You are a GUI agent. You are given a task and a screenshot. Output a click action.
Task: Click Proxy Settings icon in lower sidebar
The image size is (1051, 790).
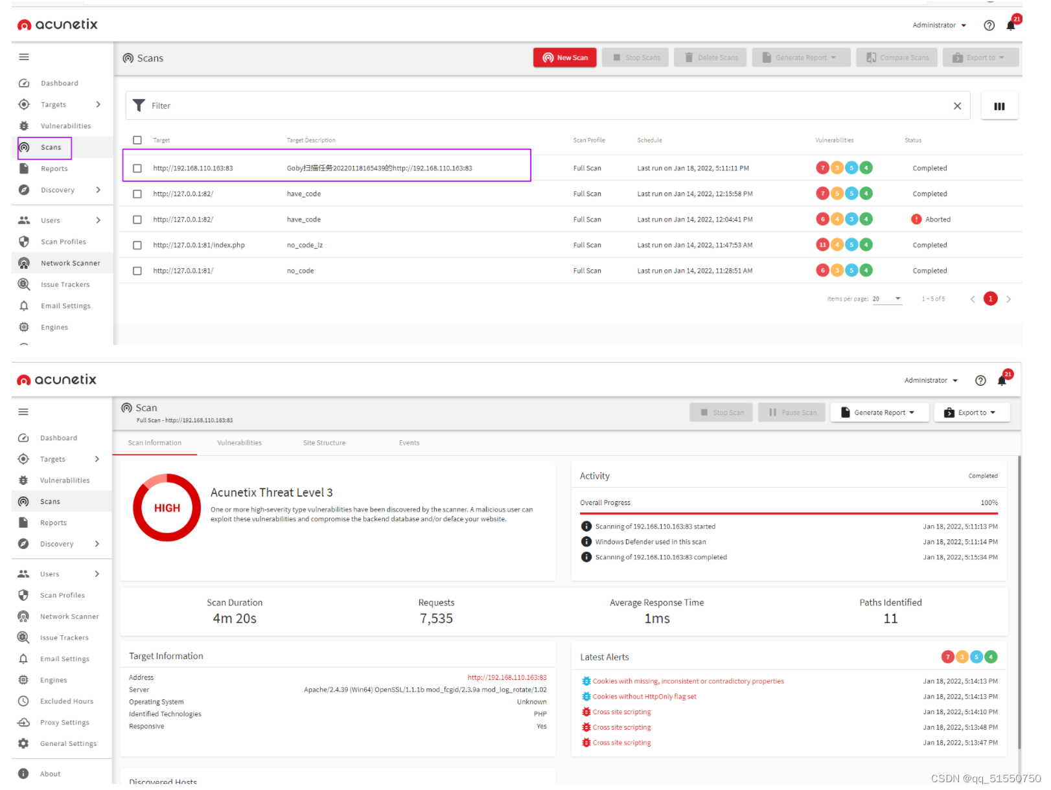click(x=23, y=722)
